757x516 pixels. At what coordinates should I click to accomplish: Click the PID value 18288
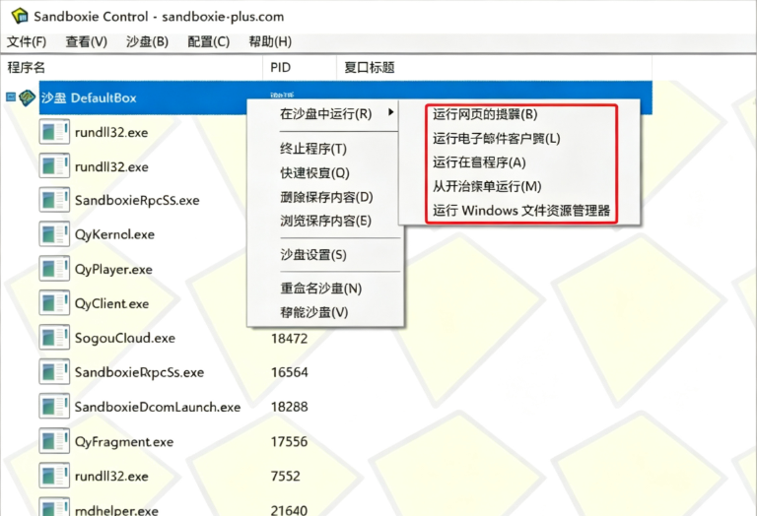(289, 407)
